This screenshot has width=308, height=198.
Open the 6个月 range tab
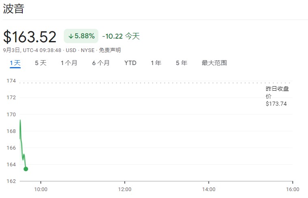[x=101, y=63]
